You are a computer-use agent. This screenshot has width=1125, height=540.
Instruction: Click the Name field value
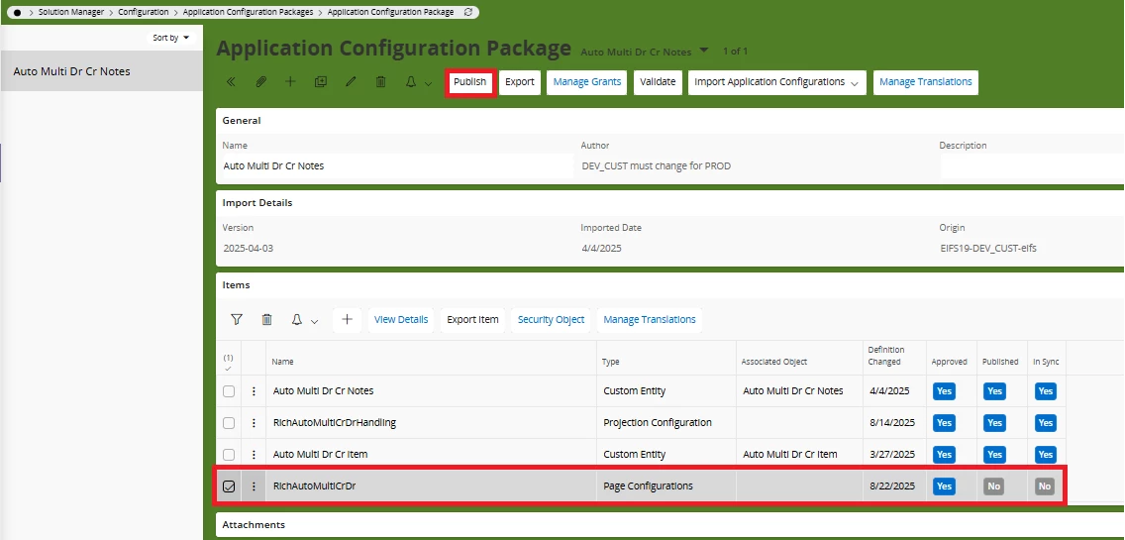click(x=398, y=165)
